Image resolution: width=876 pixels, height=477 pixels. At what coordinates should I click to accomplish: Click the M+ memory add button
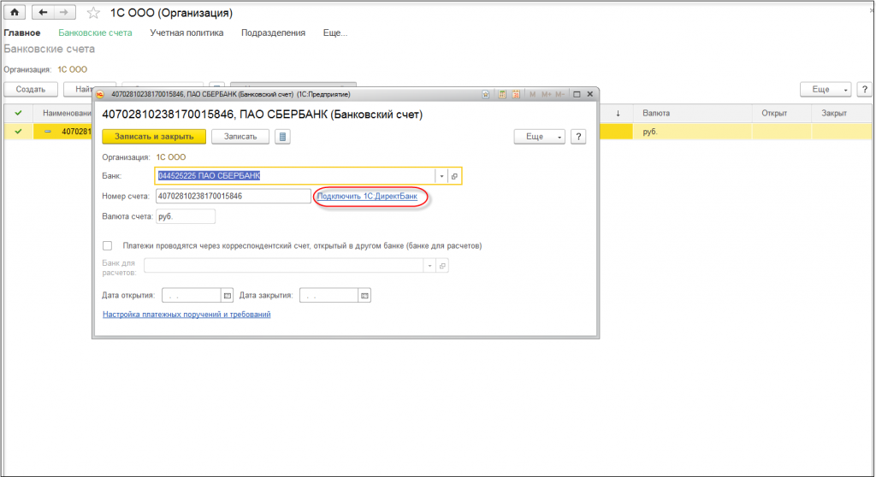pos(546,94)
